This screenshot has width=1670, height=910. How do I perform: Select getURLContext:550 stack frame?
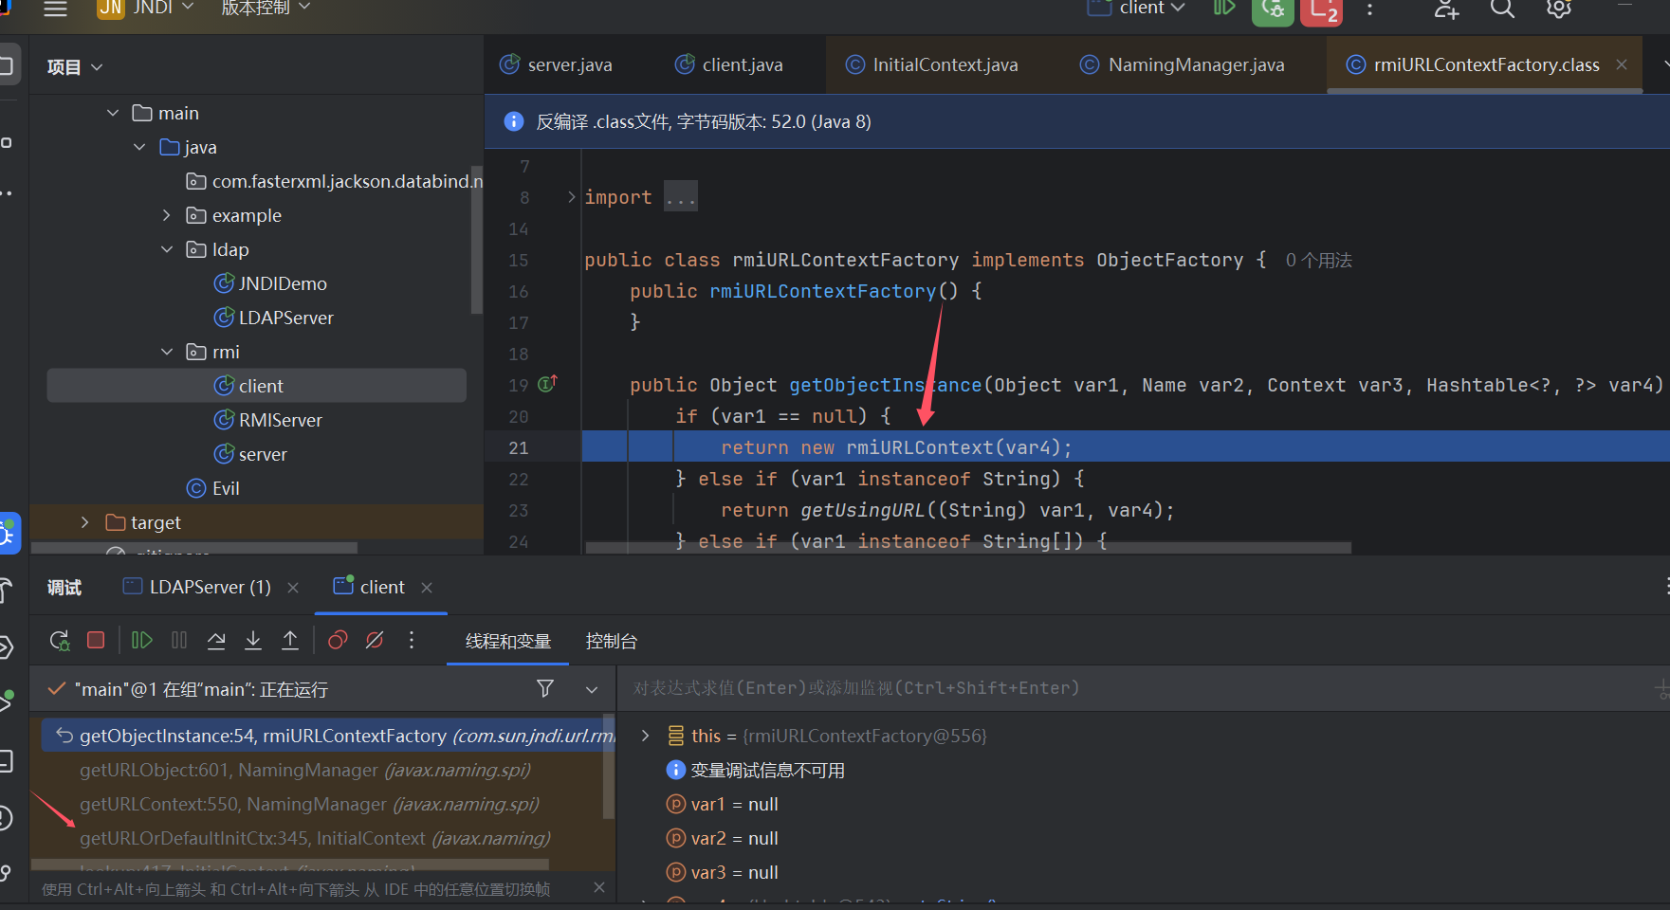click(309, 804)
